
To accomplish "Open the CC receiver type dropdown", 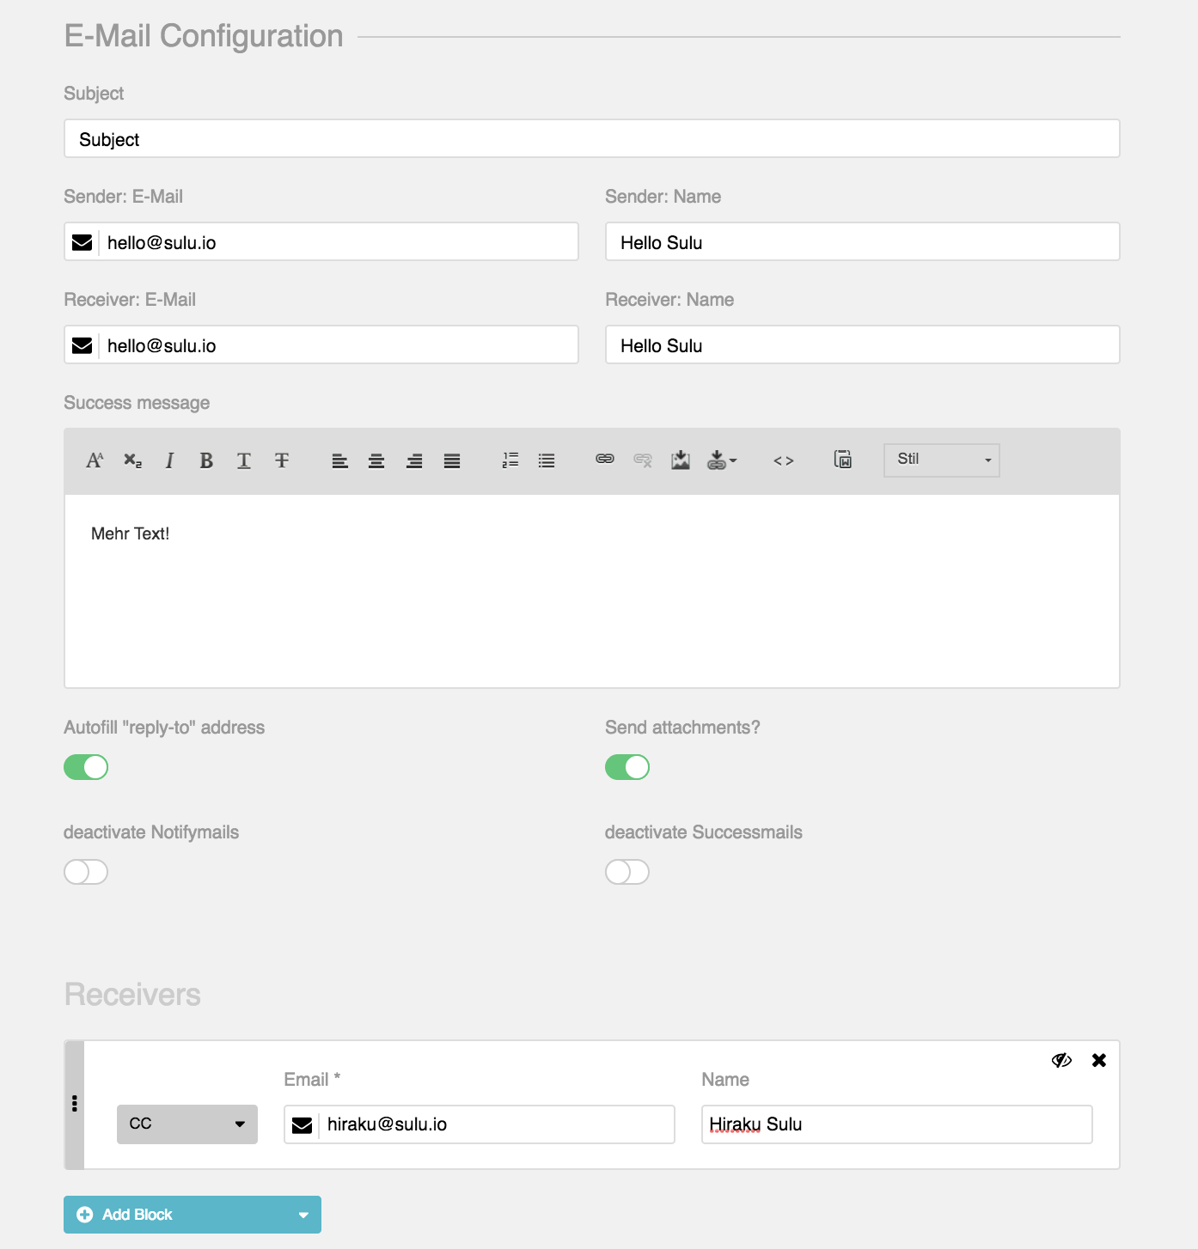I will [x=187, y=1124].
